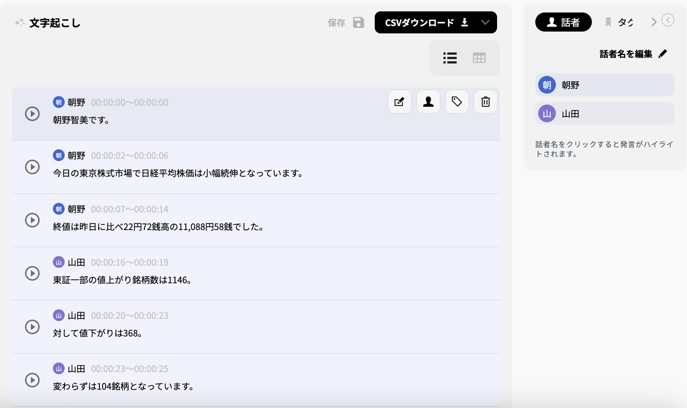
Task: Expand the right panel with the chevron arrow
Action: coord(654,22)
